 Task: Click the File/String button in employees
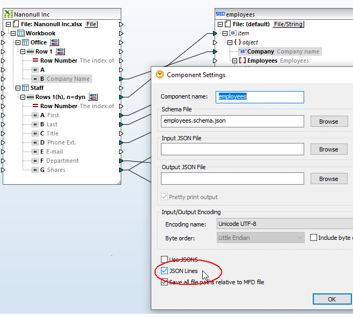tap(288, 24)
